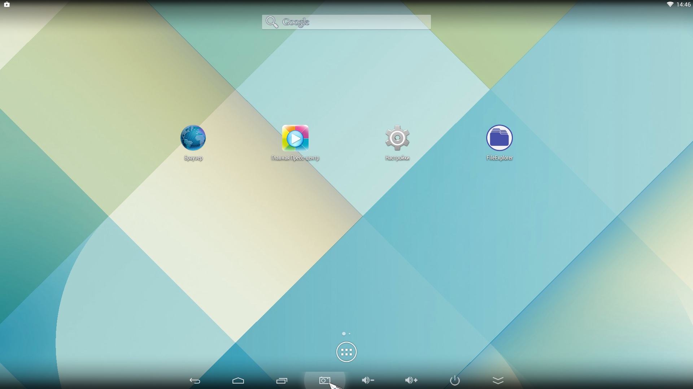Screen dimensions: 693x389
Task: Launch Главная Пресс-центр media app
Action: coord(295,138)
